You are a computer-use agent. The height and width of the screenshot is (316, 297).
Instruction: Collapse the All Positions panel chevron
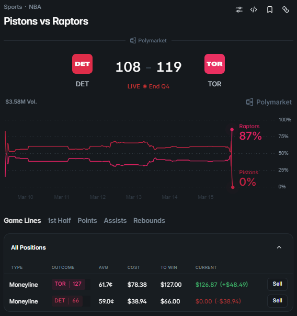coord(279,247)
